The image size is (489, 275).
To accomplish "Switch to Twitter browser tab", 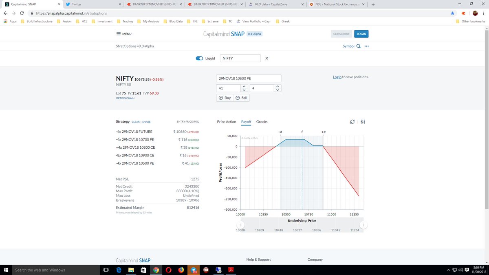I will click(x=94, y=4).
